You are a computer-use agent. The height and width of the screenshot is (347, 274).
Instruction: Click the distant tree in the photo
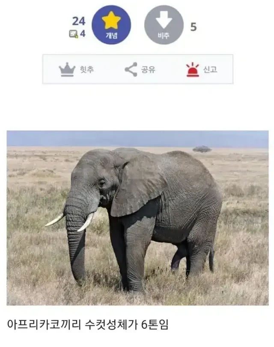pyautogui.click(x=202, y=149)
